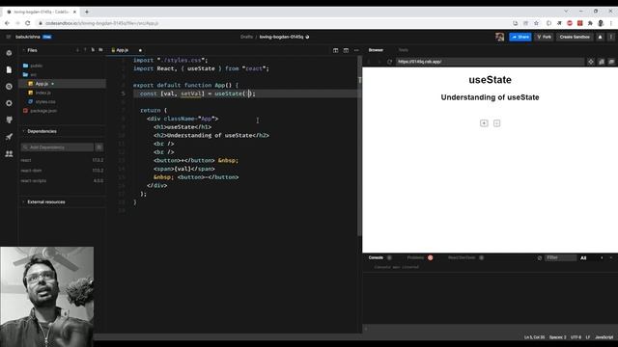Image resolution: width=618 pixels, height=347 pixels.
Task: Click the new file icon in Files header
Action: tap(93, 50)
